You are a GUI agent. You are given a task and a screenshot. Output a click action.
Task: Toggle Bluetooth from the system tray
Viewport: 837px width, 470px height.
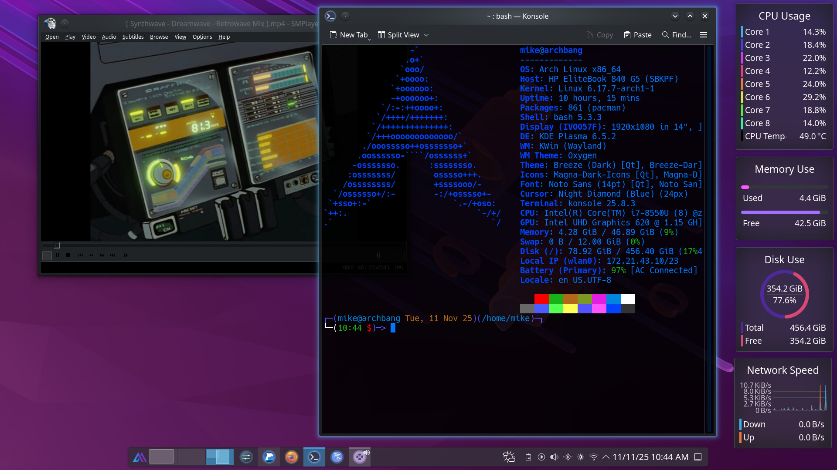tap(567, 457)
